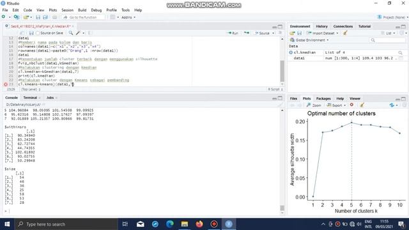This screenshot has width=409, height=230.
Task: Open the Tools menu
Action: coord(125,10)
